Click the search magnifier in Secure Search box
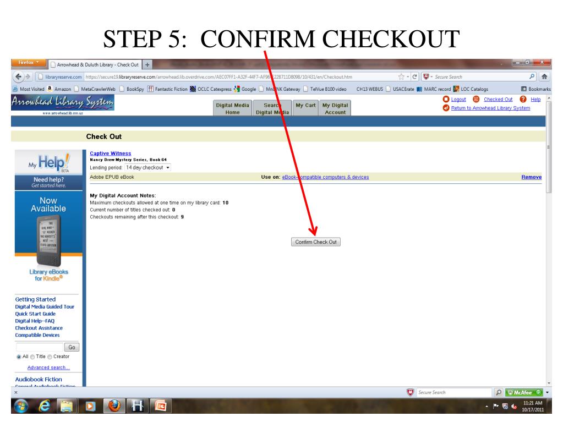 click(532, 76)
